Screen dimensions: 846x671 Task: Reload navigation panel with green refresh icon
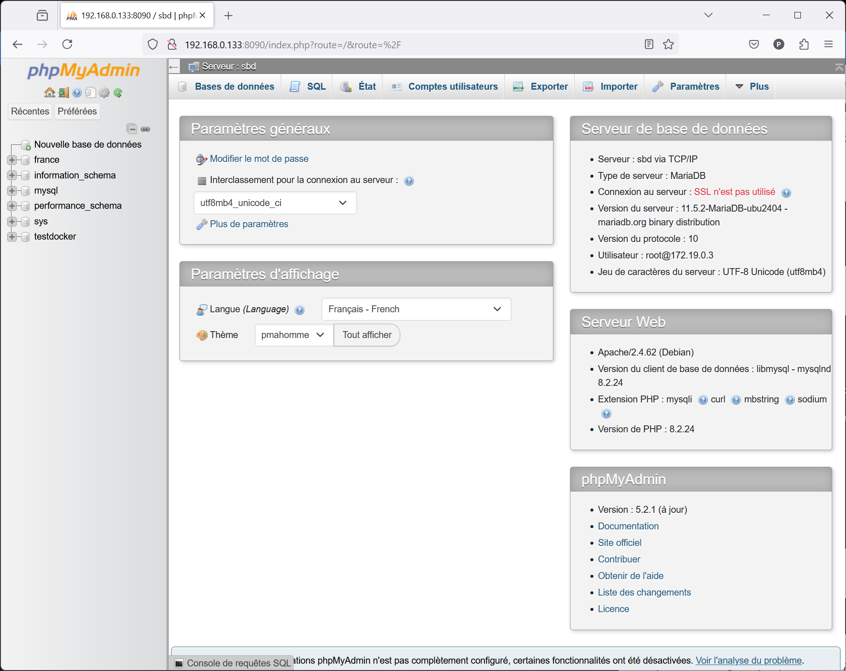pos(118,92)
